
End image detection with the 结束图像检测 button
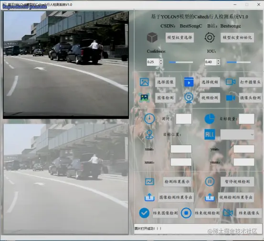tap(165, 213)
